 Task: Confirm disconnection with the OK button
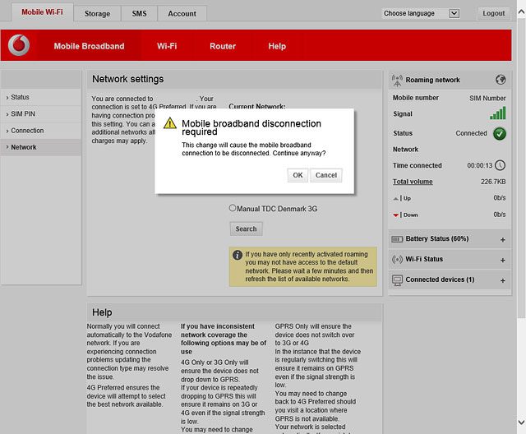298,175
